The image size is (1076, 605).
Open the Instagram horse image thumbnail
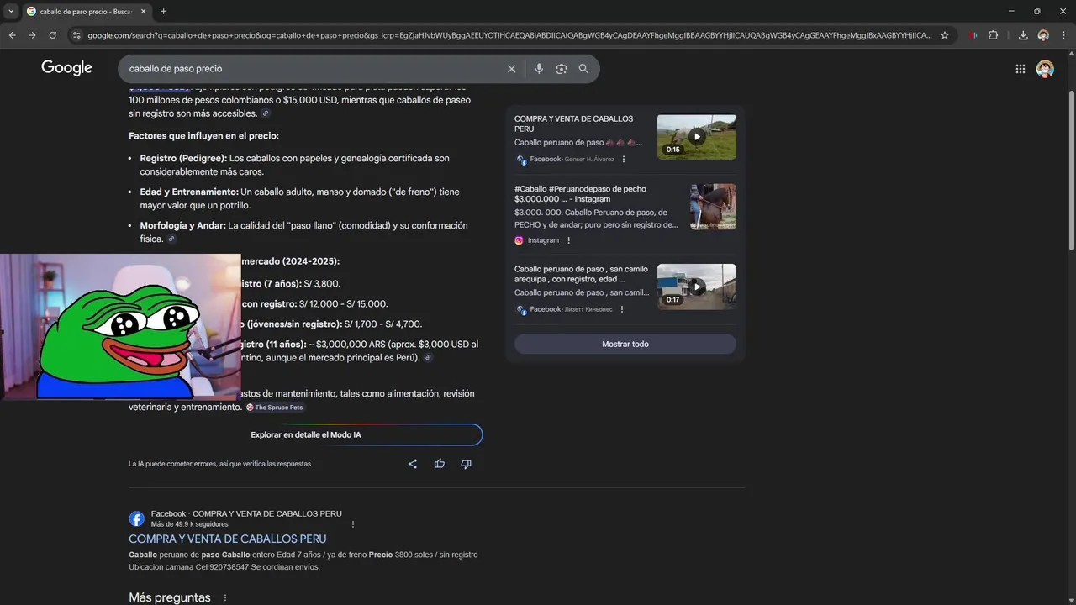[x=714, y=207]
